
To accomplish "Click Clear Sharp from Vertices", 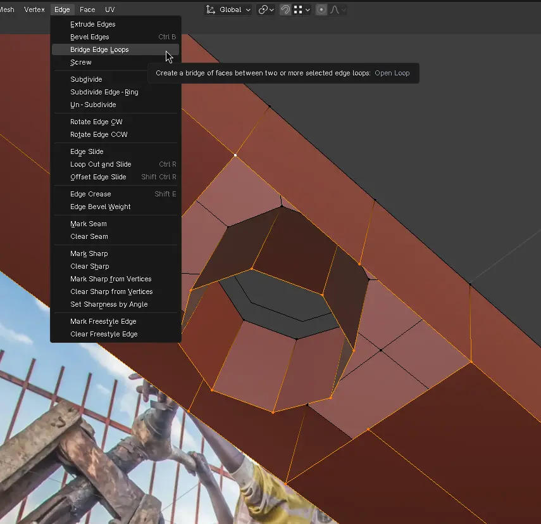I will (116, 291).
